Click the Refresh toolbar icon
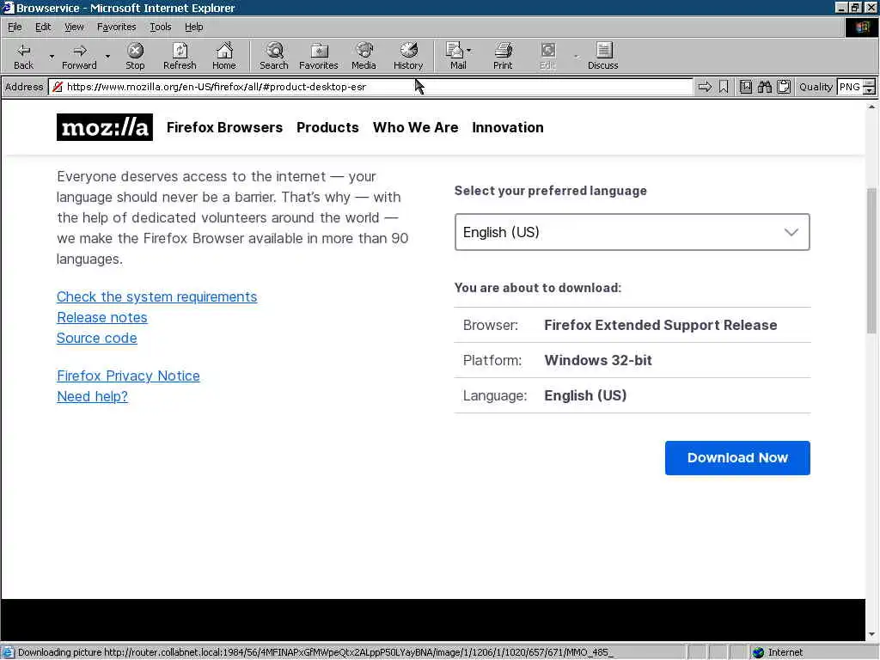Screen dimensions: 880x660 180,56
